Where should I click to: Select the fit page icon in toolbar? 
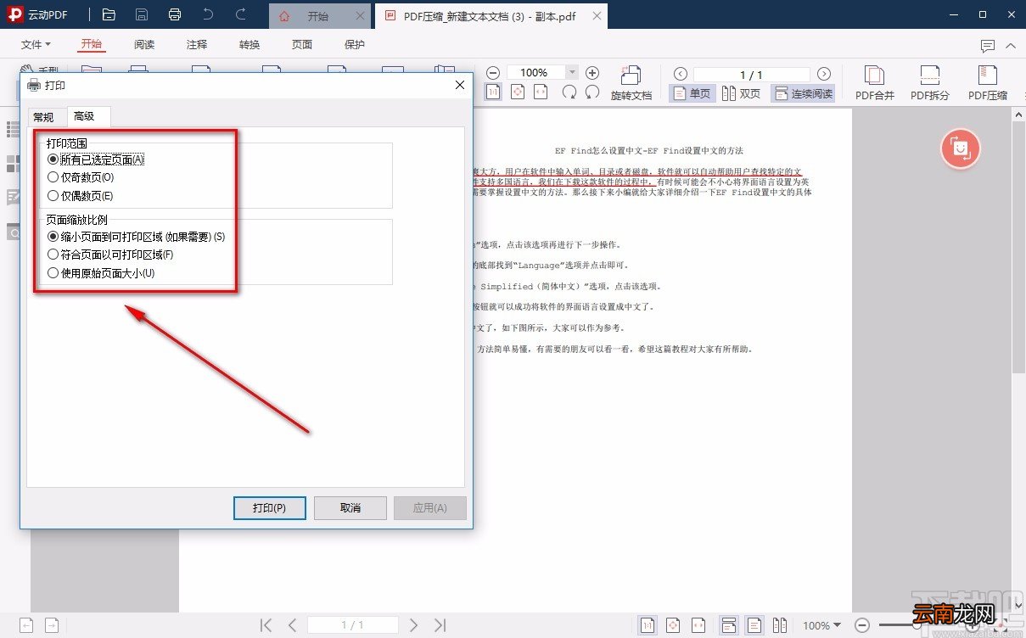518,92
